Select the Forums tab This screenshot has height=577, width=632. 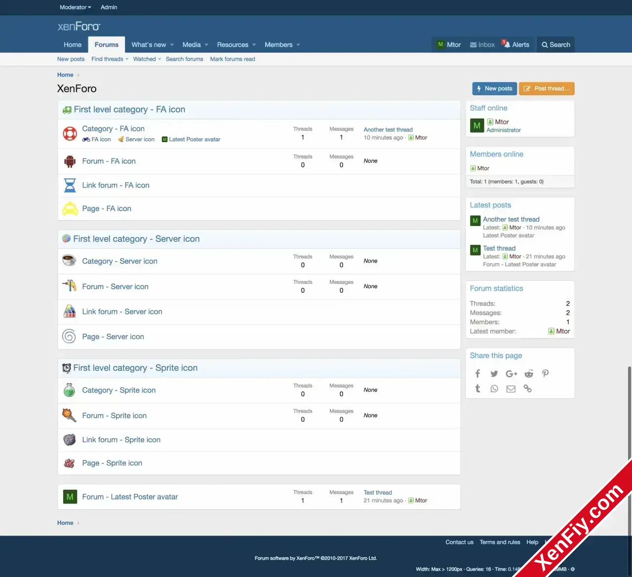(107, 45)
